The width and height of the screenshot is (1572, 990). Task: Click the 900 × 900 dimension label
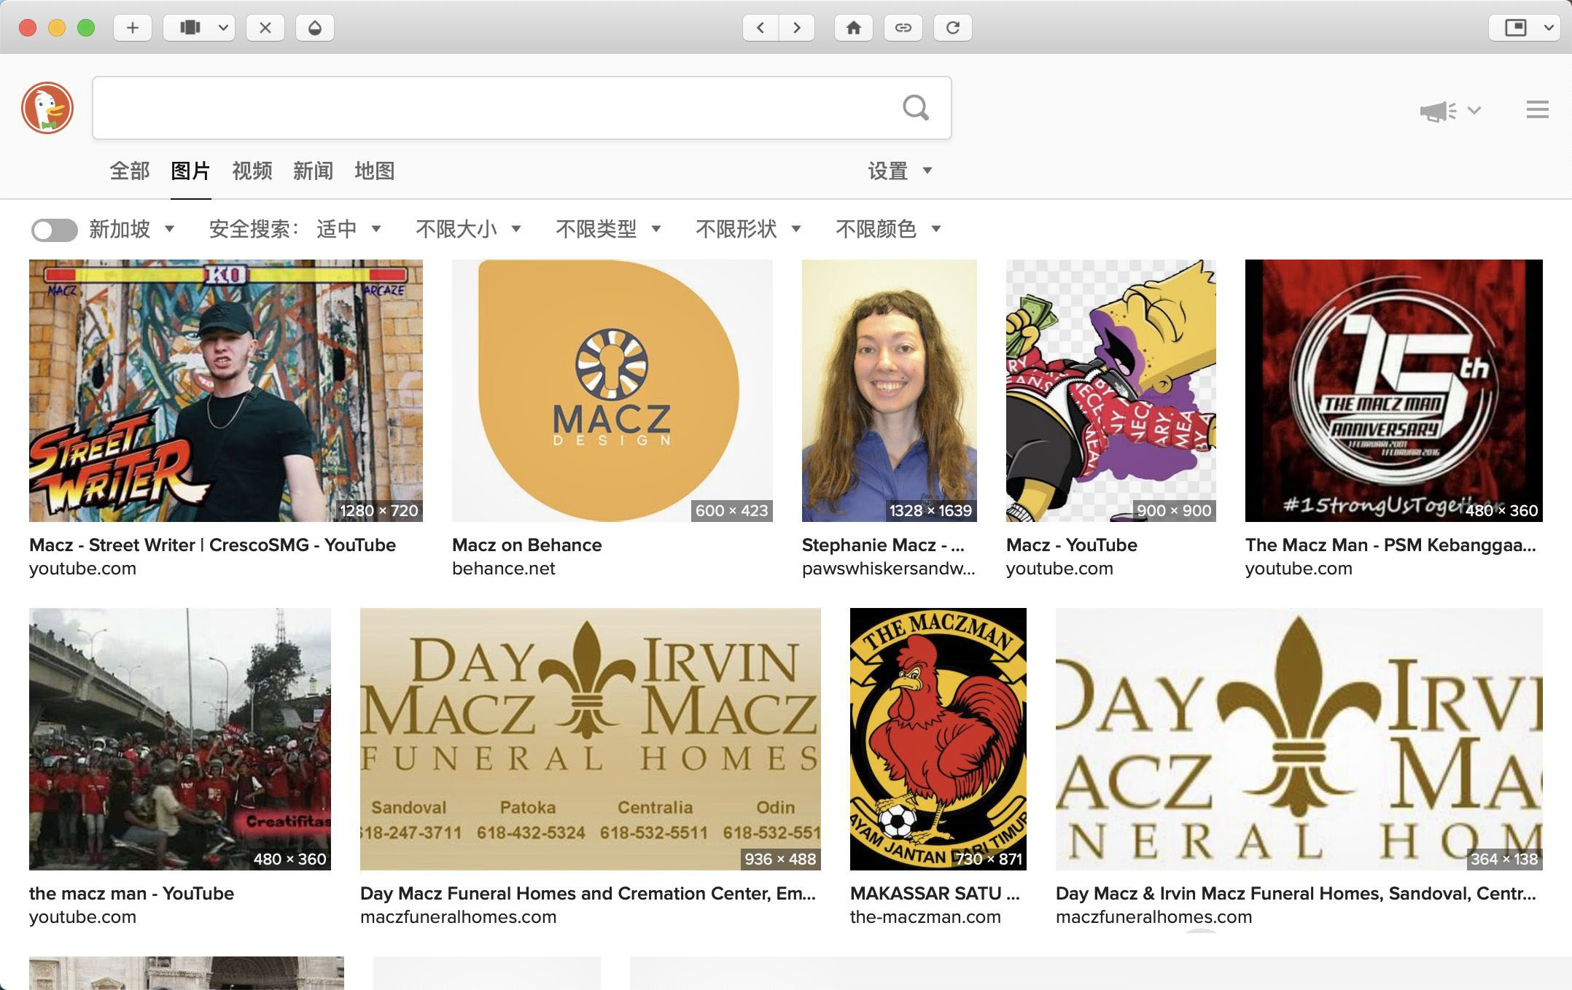(1174, 510)
